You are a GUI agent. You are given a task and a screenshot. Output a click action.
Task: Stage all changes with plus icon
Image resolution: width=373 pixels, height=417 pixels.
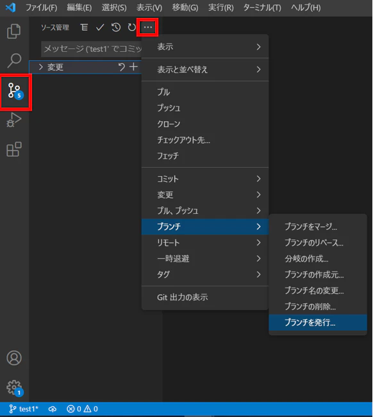pos(133,67)
